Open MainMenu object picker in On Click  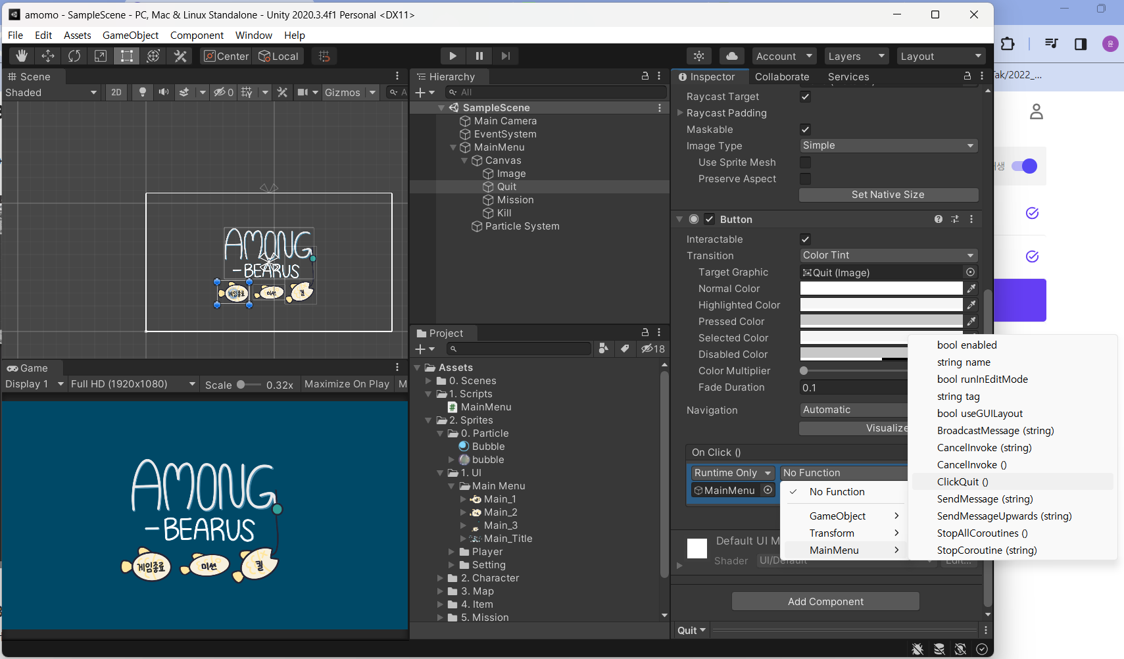click(768, 490)
